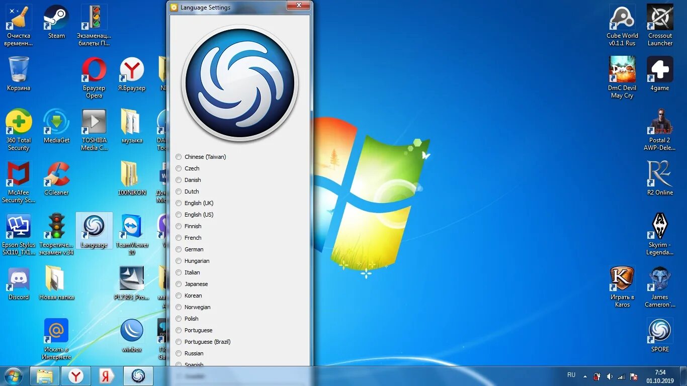Open Искать в Интернете shortcut

click(x=56, y=339)
